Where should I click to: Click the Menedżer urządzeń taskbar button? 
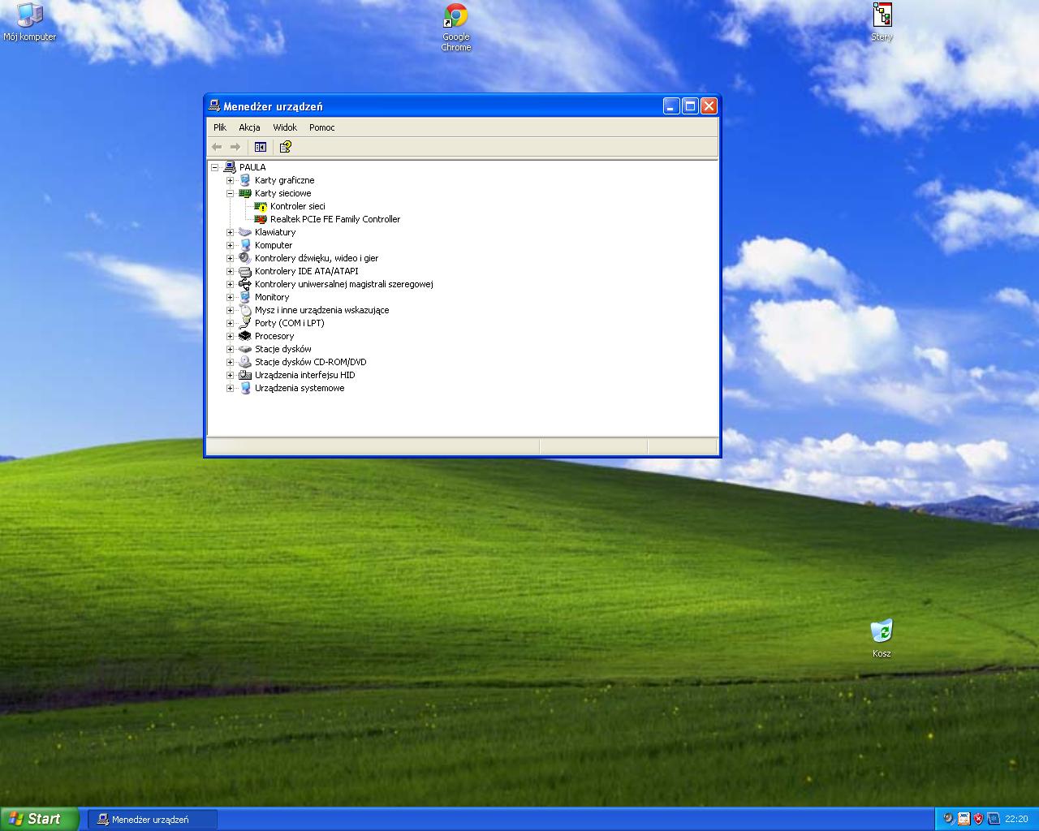pyautogui.click(x=153, y=820)
